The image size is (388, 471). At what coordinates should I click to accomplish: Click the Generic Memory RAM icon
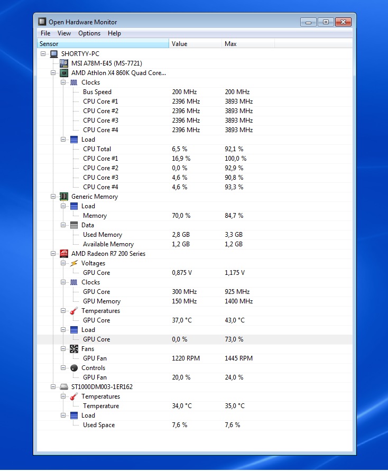pyautogui.click(x=63, y=197)
